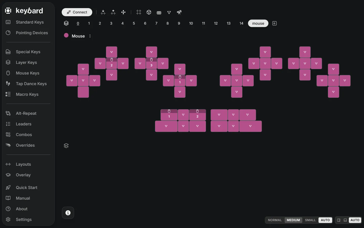
Task: Click the dotted grid selection icon
Action: (x=139, y=12)
